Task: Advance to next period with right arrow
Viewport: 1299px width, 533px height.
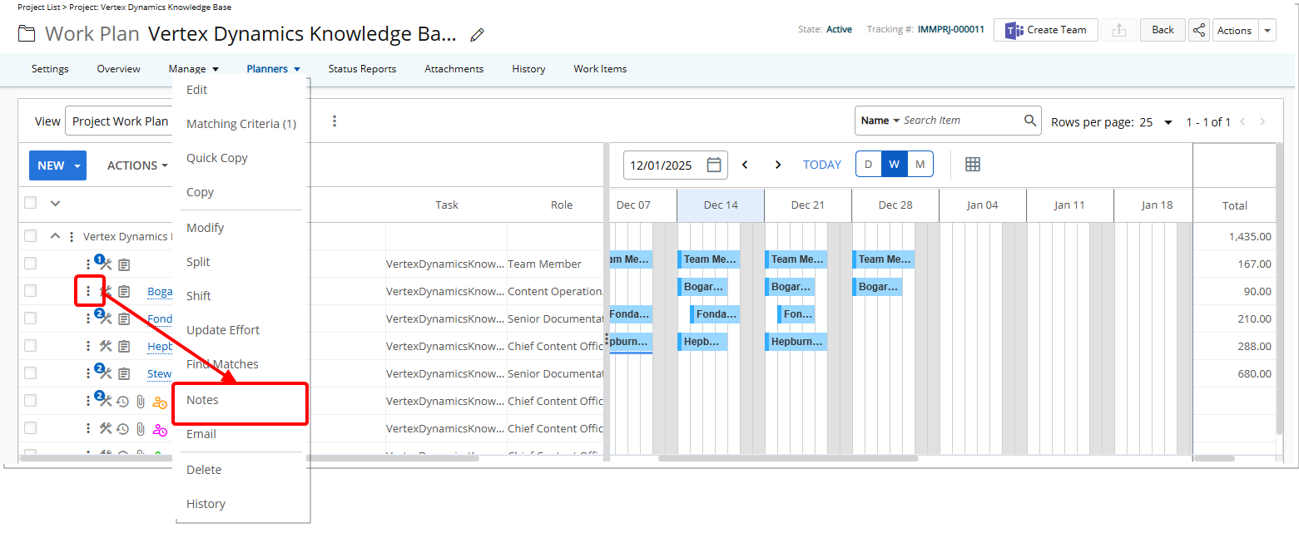Action: [778, 165]
